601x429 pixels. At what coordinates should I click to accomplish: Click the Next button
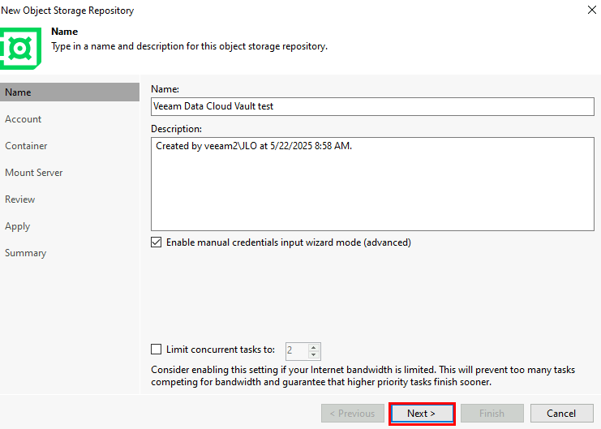point(422,414)
